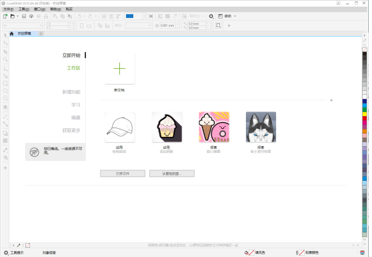Image resolution: width=372 pixels, height=257 pixels.
Task: Select the Color Eyedropper tool
Action: (5, 150)
